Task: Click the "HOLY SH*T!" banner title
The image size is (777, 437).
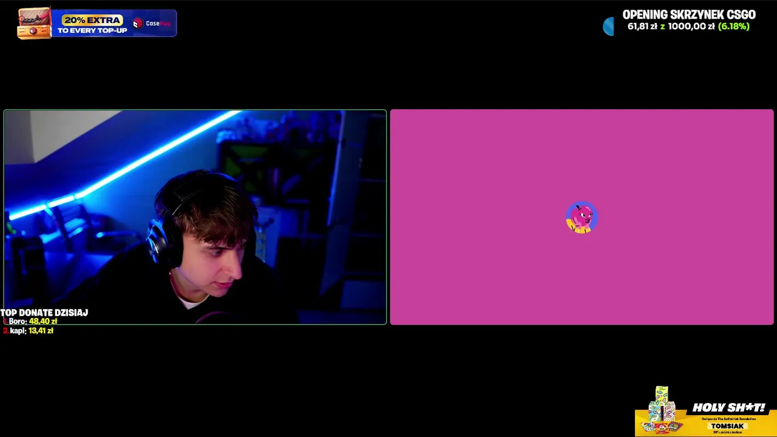Action: [x=729, y=408]
